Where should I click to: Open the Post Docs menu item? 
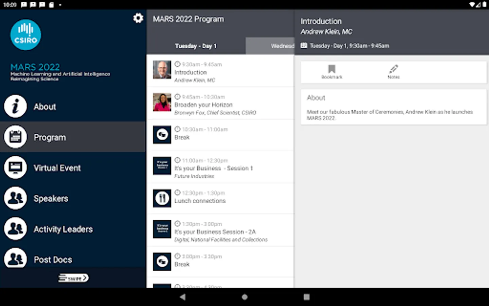73,257
